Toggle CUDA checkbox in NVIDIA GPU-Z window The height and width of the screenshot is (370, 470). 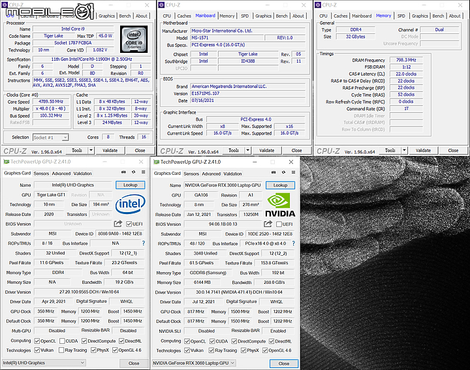[x=212, y=341]
